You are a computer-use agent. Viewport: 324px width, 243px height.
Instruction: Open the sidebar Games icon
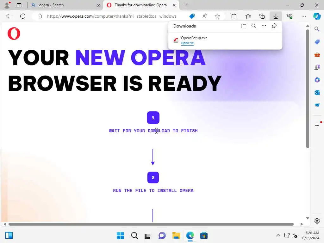tap(317, 67)
